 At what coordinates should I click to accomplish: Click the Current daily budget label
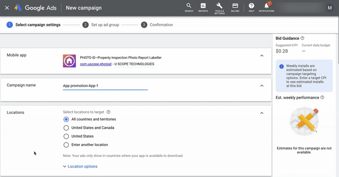pyautogui.click(x=316, y=45)
